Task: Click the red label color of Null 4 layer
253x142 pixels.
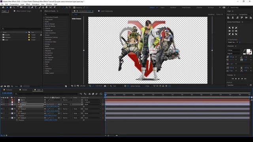Action: (x=12, y=100)
